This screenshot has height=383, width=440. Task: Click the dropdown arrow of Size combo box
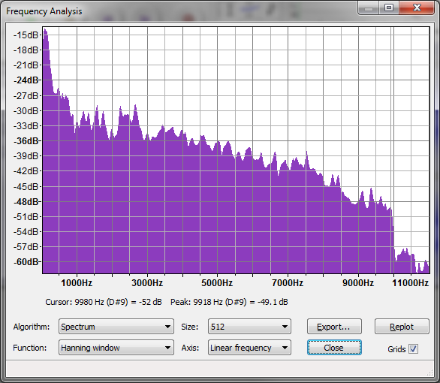(x=285, y=327)
